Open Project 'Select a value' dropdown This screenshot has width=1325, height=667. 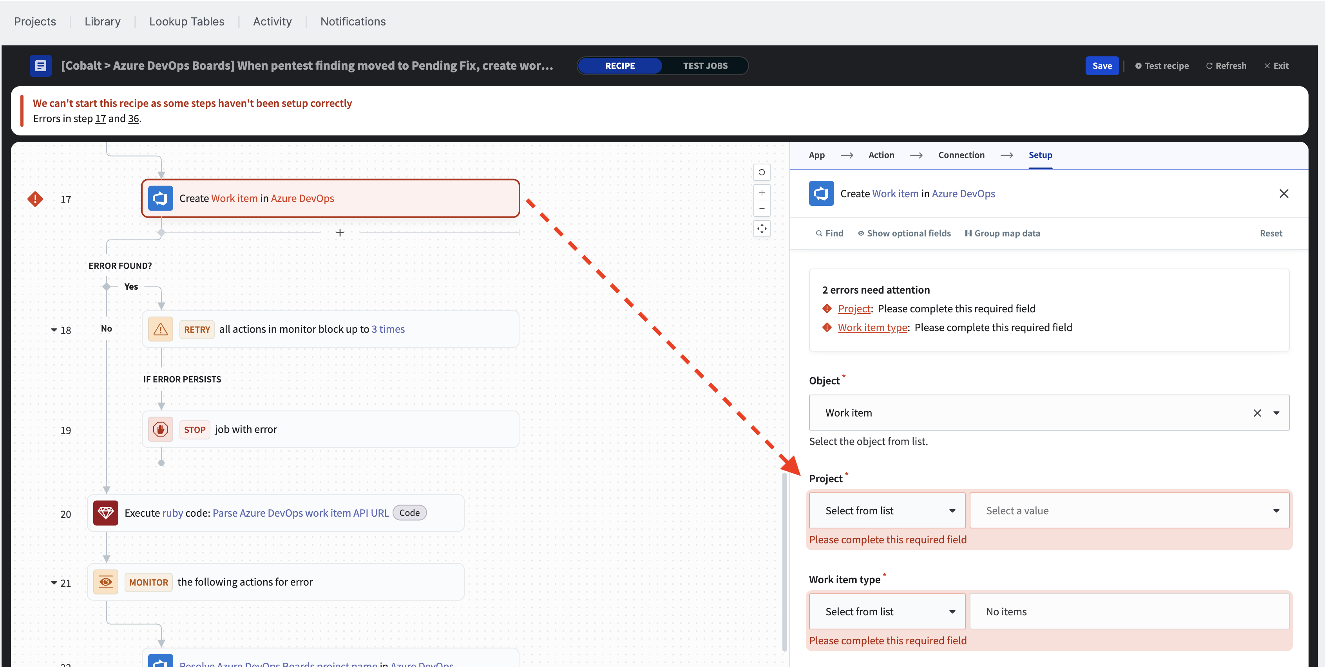[1130, 511]
